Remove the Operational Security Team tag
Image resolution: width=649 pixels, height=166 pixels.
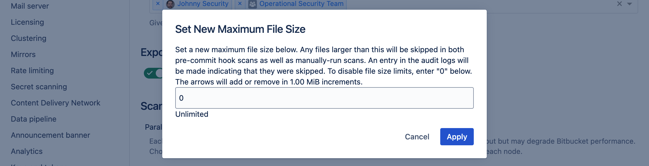point(240,4)
